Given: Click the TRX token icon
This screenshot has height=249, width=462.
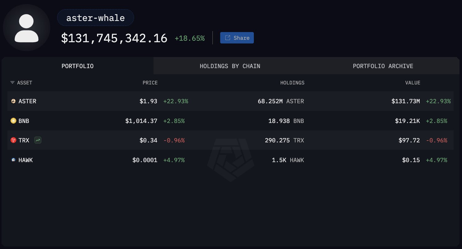Looking at the screenshot, I should (13, 140).
